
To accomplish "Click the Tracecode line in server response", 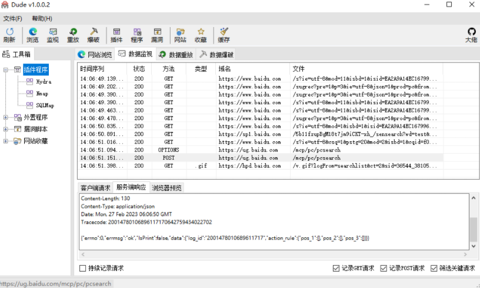I will 146,222.
